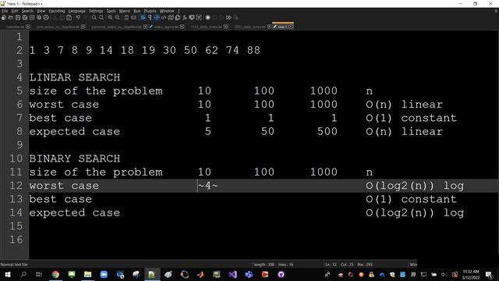
Task: Open the Settings menu
Action: click(x=96, y=11)
